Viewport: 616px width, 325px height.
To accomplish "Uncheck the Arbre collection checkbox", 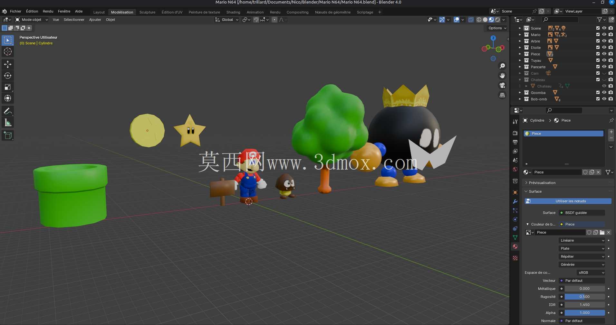I will 598,41.
